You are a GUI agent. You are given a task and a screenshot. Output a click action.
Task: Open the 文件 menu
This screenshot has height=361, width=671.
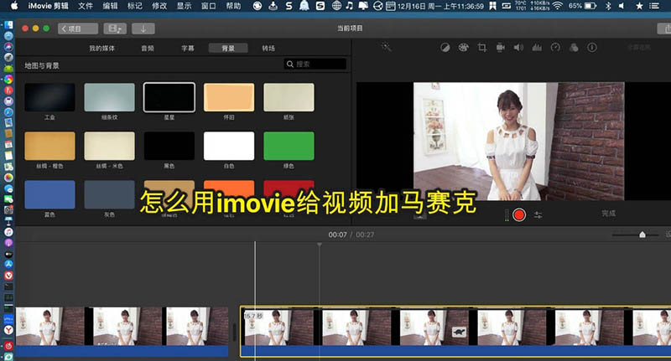[86, 6]
